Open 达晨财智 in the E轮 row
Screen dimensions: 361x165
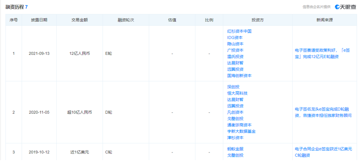[x=235, y=63]
